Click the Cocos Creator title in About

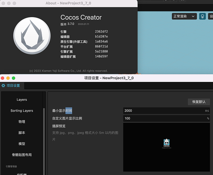click(x=81, y=17)
